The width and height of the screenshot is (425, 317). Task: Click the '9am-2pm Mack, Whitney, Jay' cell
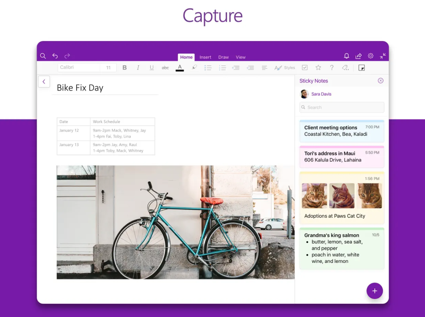click(122, 133)
